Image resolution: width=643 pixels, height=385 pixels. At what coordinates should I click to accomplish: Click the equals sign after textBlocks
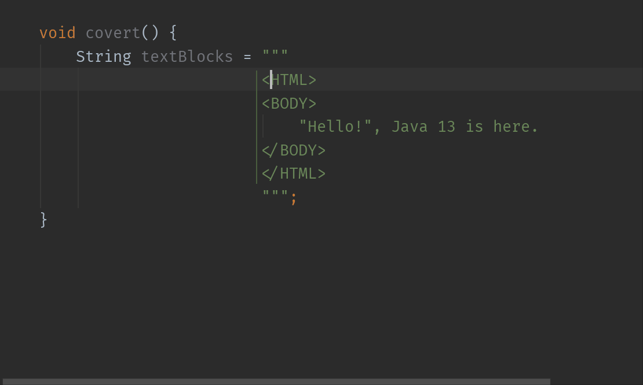click(247, 56)
